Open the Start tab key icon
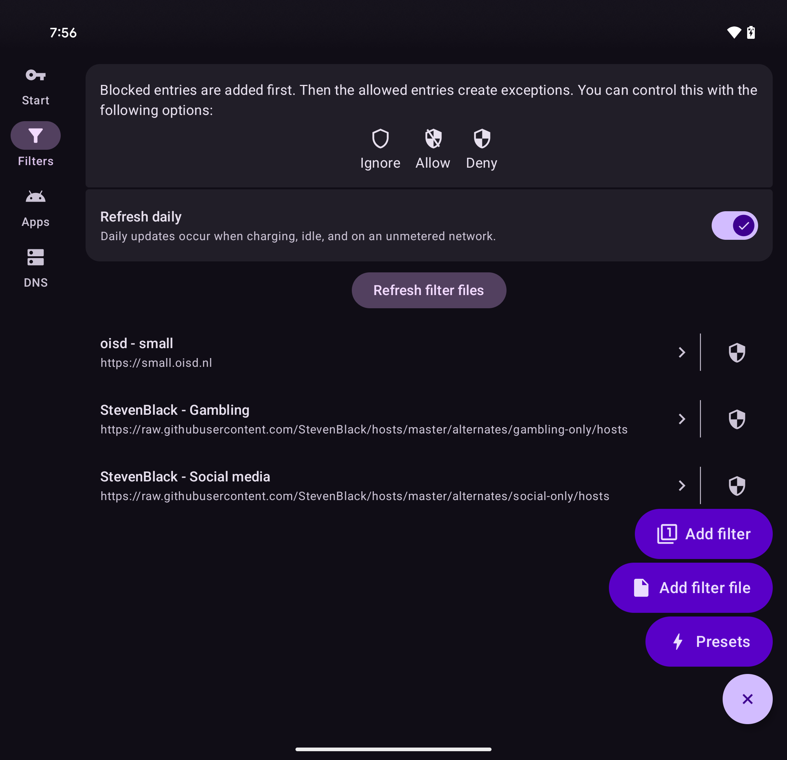The width and height of the screenshot is (787, 760). [35, 75]
